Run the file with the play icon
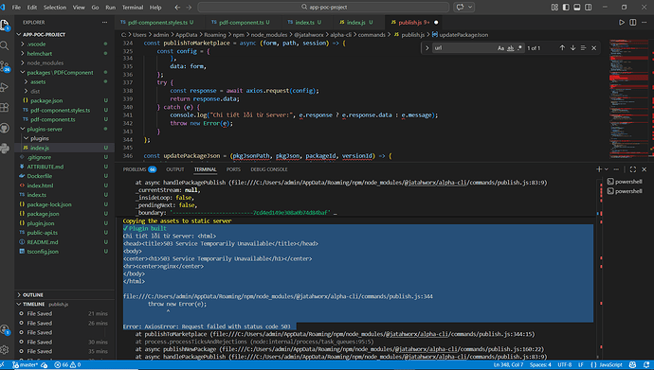Image resolution: width=654 pixels, height=370 pixels. pyautogui.click(x=622, y=22)
